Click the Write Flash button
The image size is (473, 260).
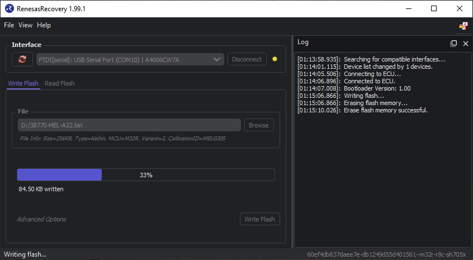(x=260, y=219)
